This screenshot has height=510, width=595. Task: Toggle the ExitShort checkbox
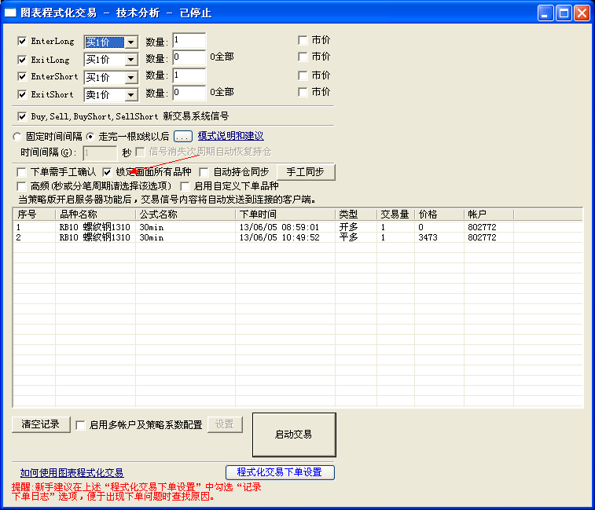(22, 94)
